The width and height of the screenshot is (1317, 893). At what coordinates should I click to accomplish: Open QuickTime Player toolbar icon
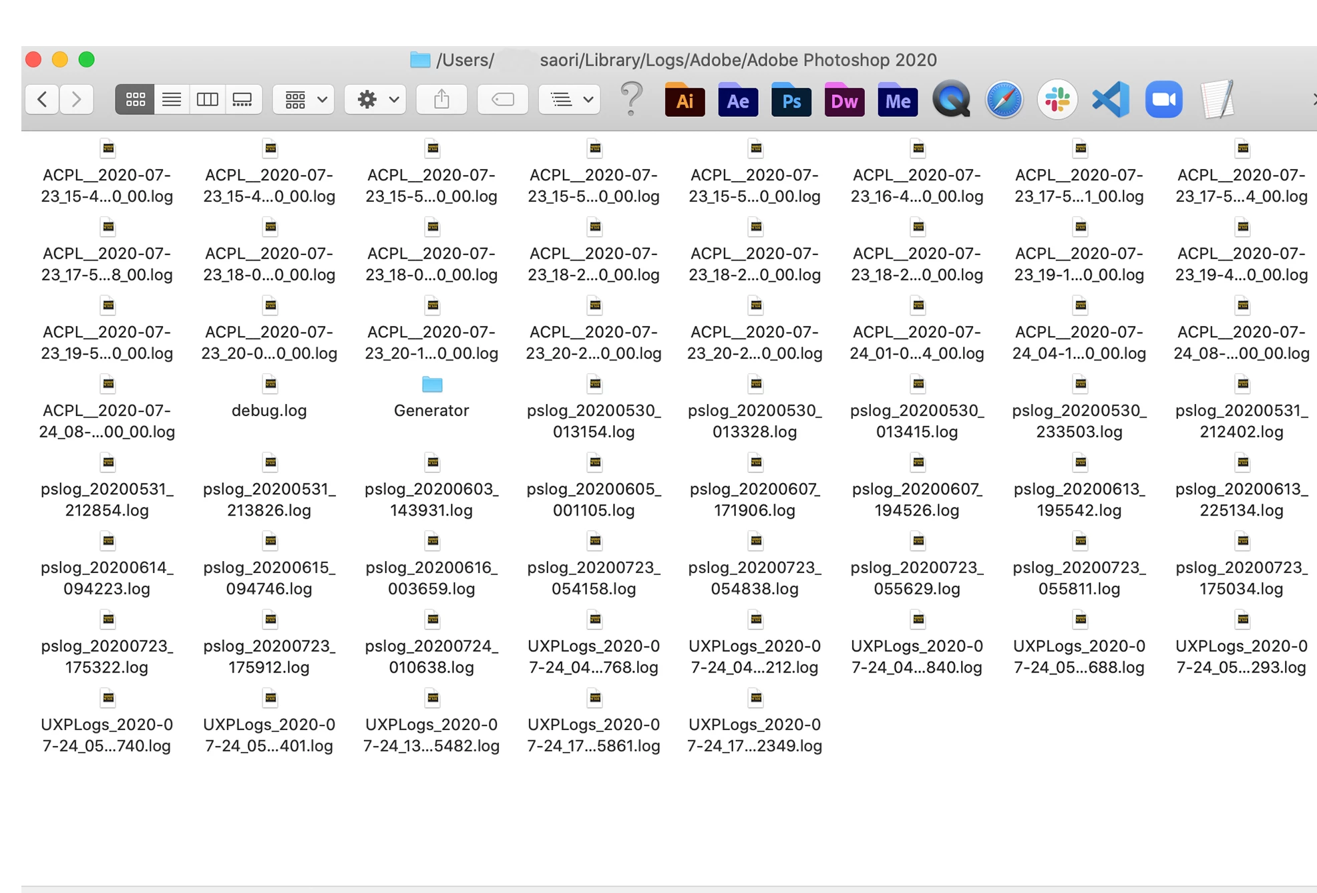[950, 100]
